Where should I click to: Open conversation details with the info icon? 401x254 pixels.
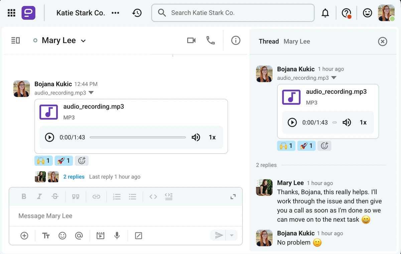click(x=236, y=40)
